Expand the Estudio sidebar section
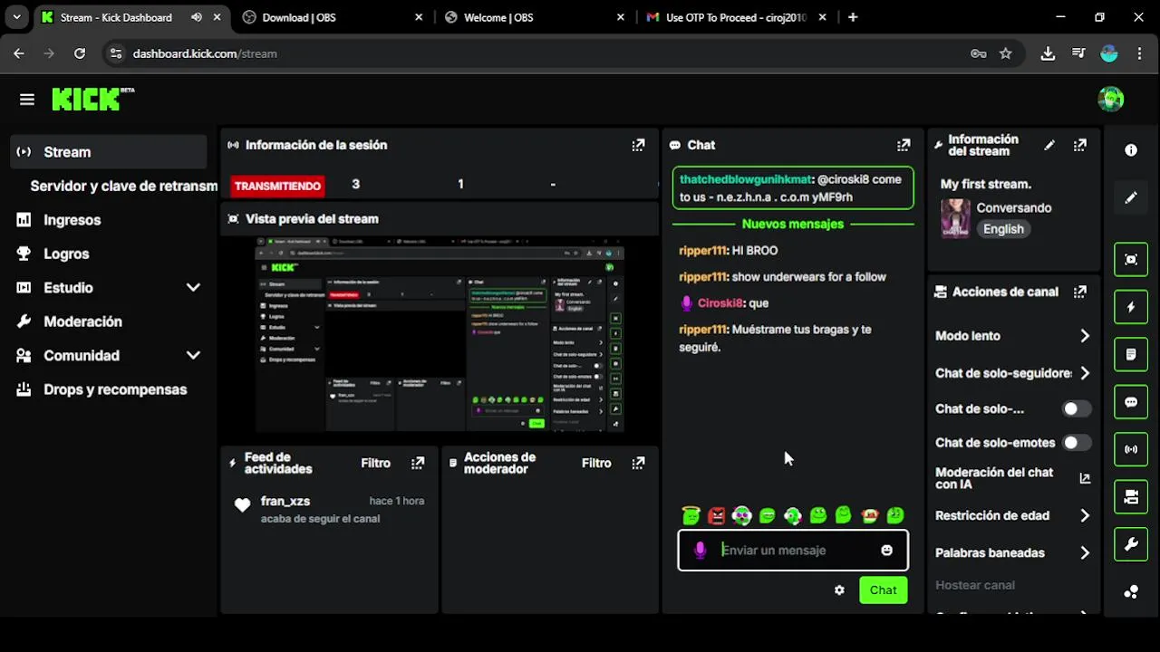The width and height of the screenshot is (1160, 652). [193, 288]
